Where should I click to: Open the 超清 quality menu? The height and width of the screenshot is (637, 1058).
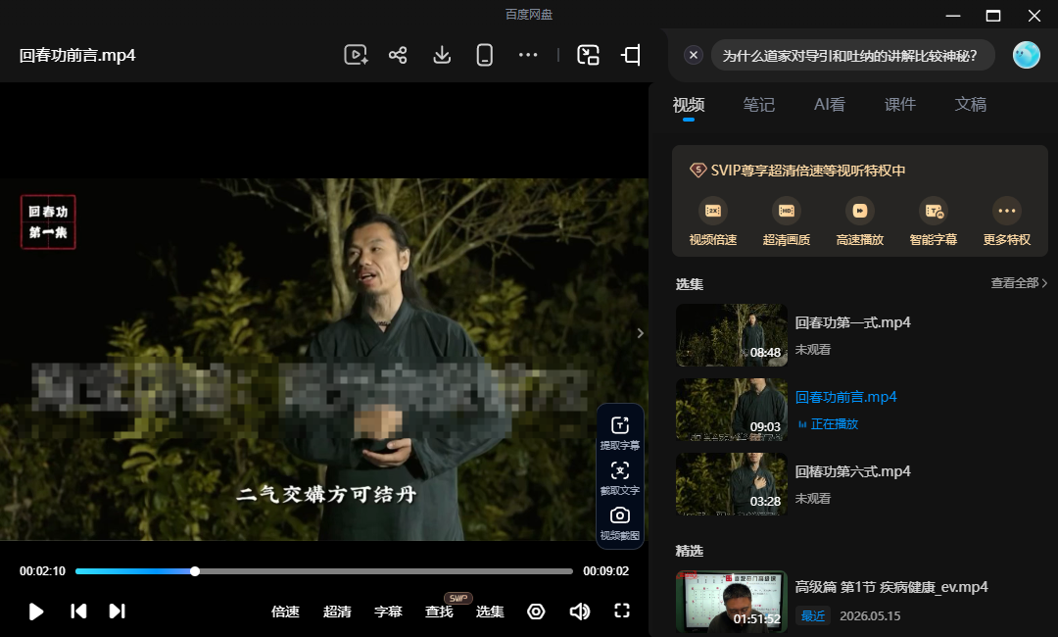337,612
